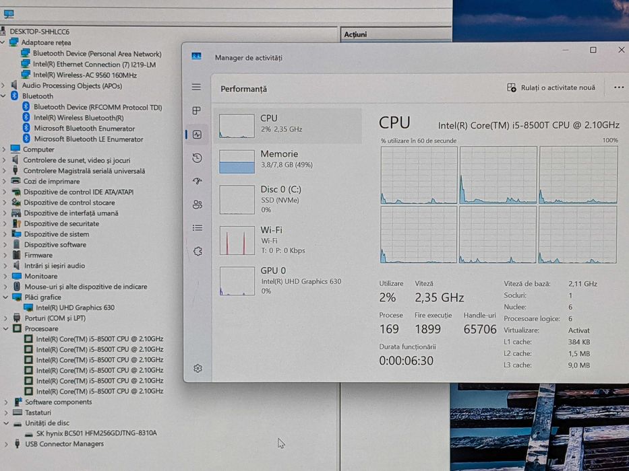Click the Wi-Fi mini graph thumbnail

pyautogui.click(x=237, y=240)
